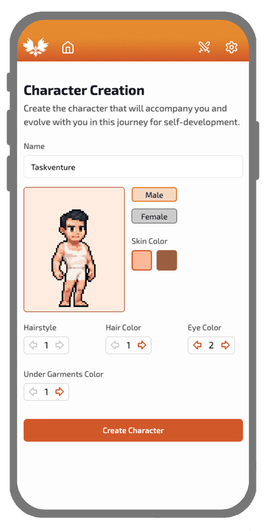The image size is (266, 531).
Task: Click the phoenix logo in the header
Action: (35, 46)
